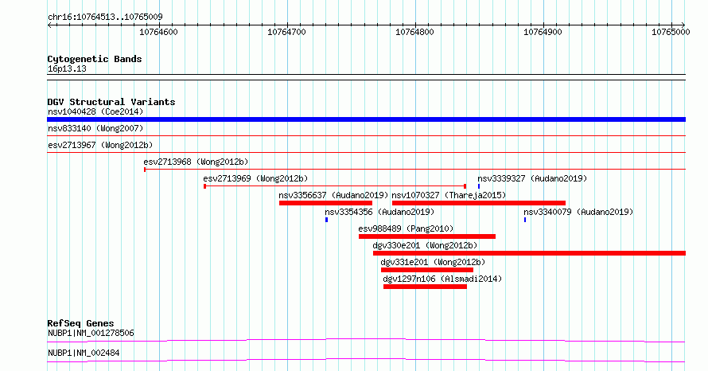Click the nsv3340079 (Audano2019) blue marker

pyautogui.click(x=525, y=220)
